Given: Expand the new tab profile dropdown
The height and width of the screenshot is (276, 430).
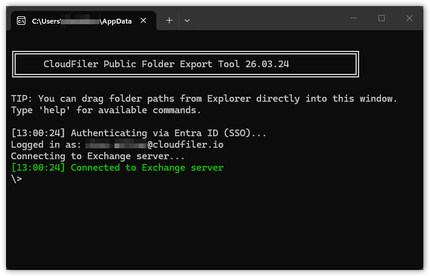Looking at the screenshot, I should [187, 21].
